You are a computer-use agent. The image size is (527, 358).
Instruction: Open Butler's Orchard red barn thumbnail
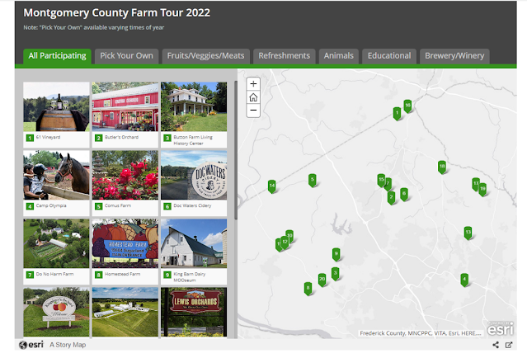[x=125, y=106]
